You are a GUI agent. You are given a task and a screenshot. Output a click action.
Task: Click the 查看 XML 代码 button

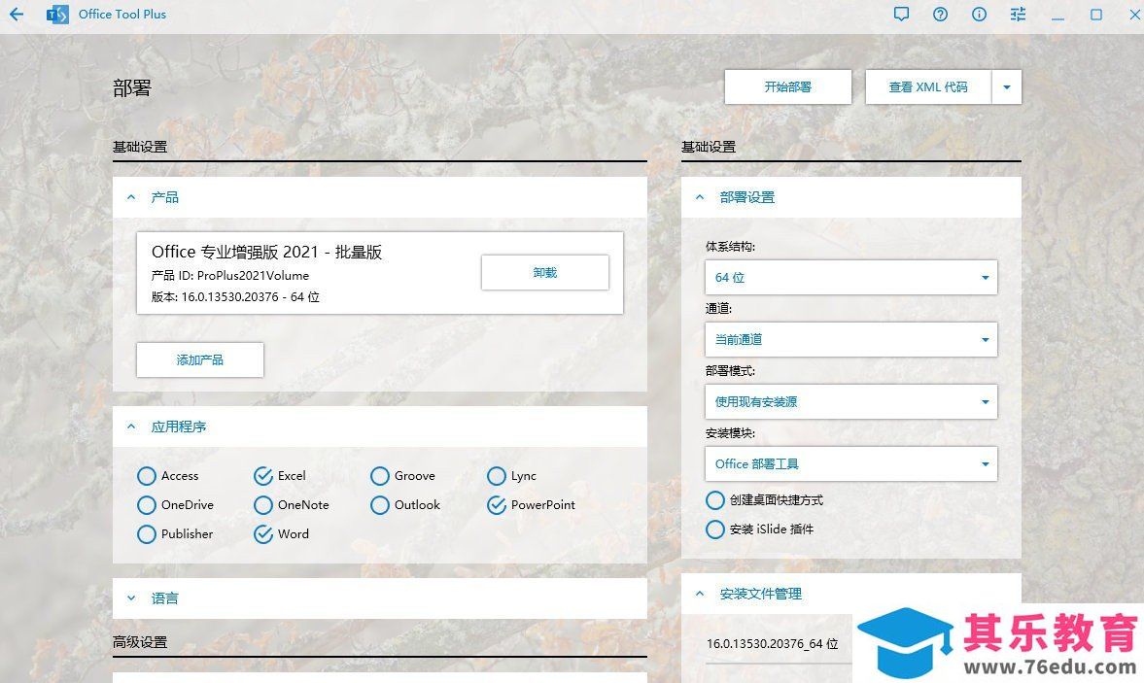pyautogui.click(x=928, y=87)
